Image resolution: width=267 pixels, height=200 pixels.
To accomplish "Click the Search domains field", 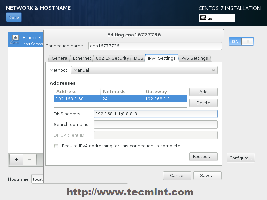I will pos(156,124).
